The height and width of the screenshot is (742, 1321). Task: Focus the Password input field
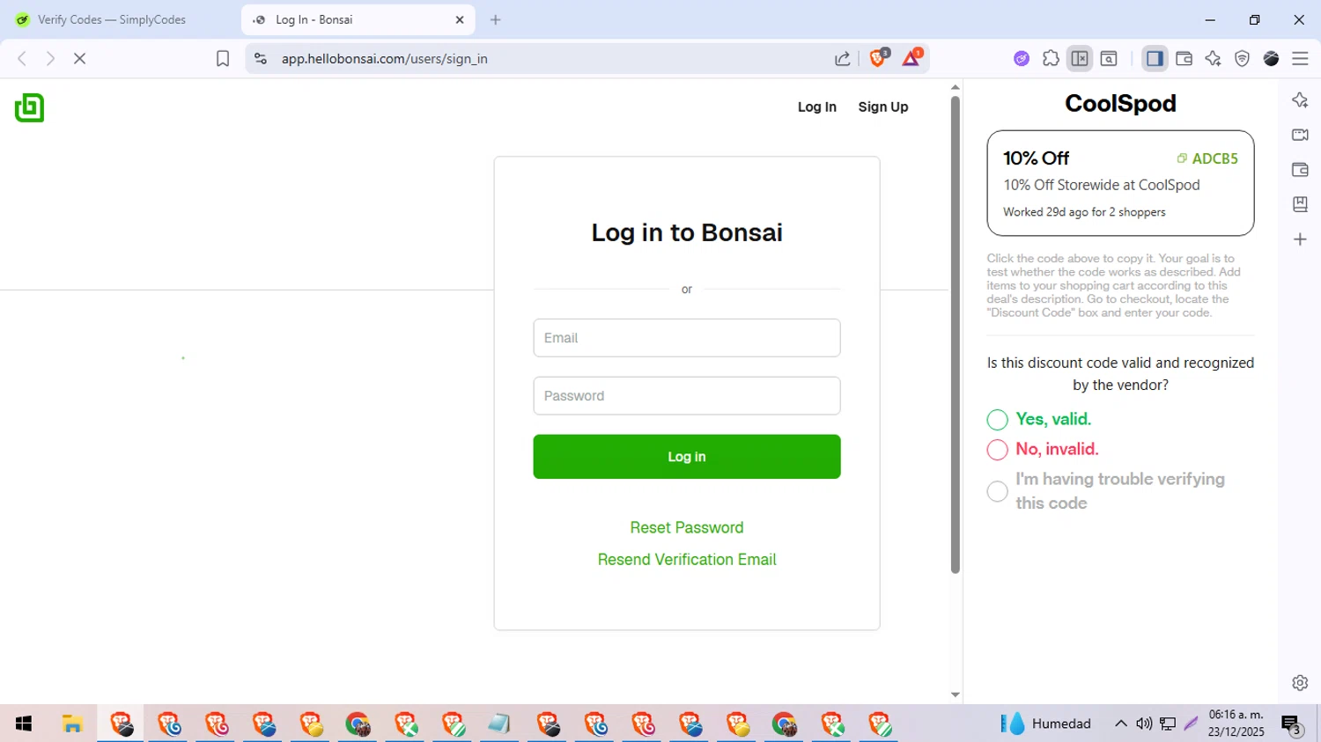(x=687, y=396)
